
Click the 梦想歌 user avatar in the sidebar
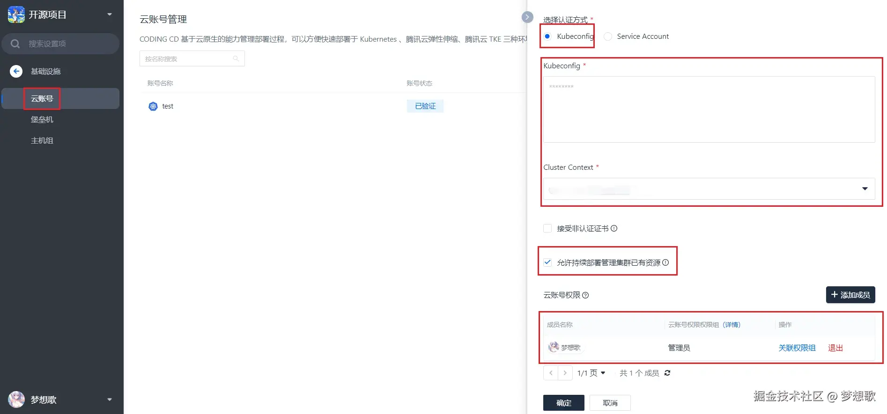click(x=16, y=399)
